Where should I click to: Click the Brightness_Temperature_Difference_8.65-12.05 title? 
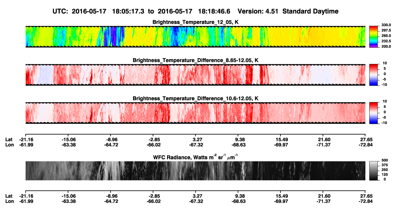tap(196, 60)
